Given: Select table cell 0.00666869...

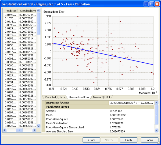Looking at the screenshot, I should (x=27, y=22).
